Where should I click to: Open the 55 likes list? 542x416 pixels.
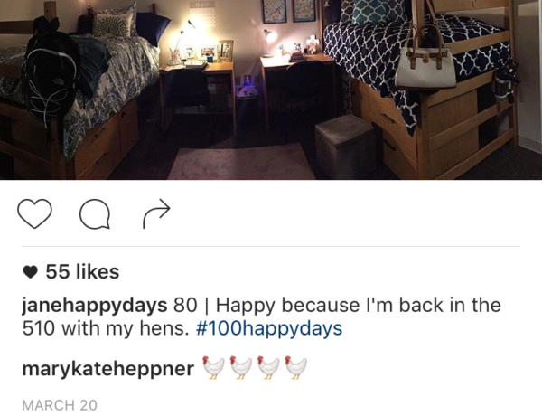pos(82,271)
